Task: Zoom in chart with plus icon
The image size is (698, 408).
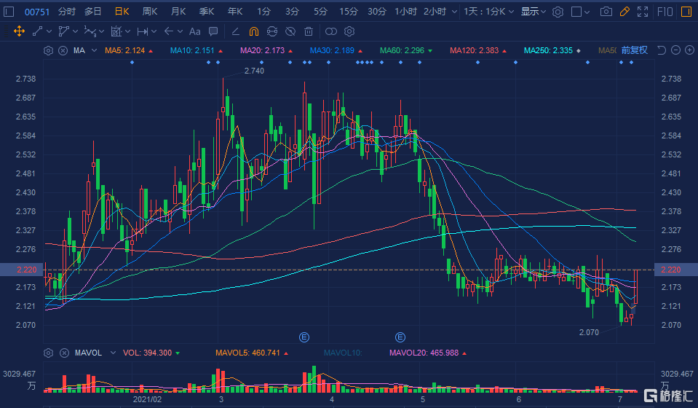Action: pyautogui.click(x=689, y=50)
